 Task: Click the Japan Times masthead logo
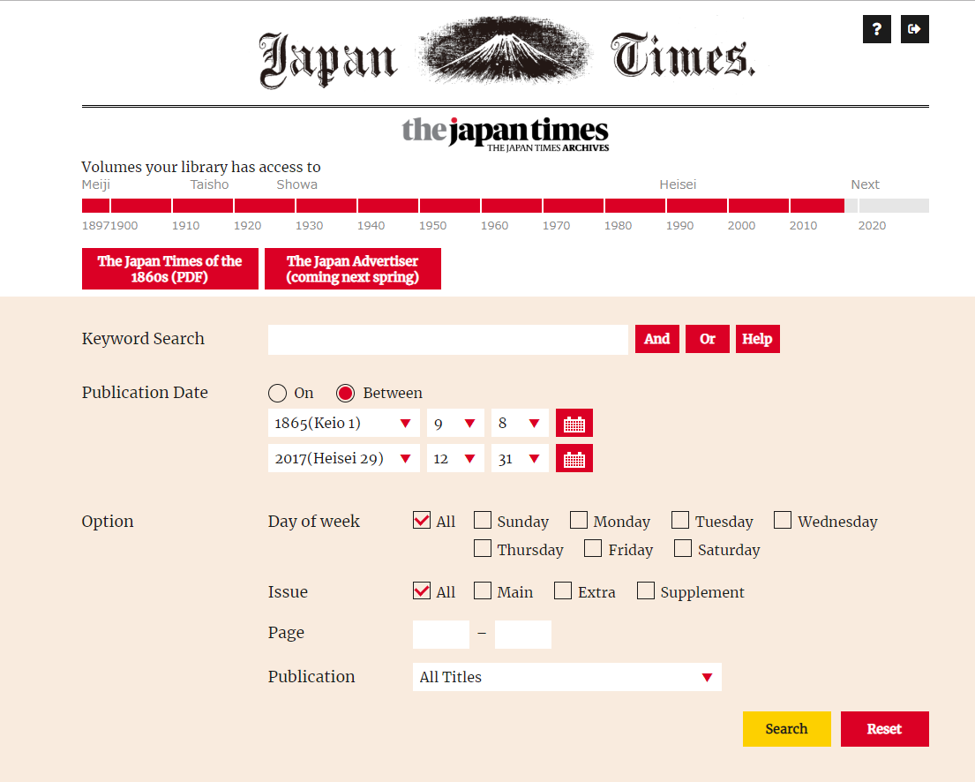pyautogui.click(x=506, y=53)
